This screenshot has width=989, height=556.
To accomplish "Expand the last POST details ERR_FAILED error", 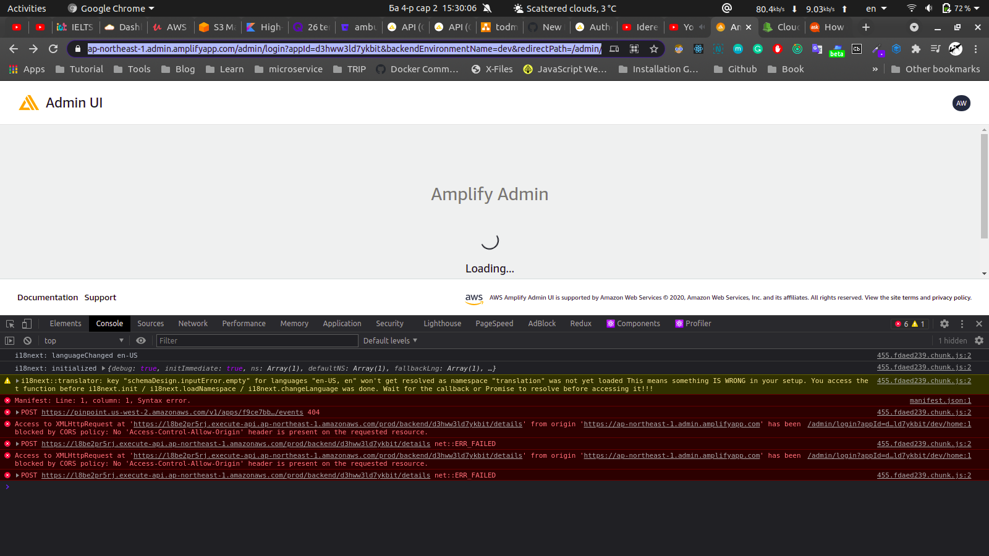I will pyautogui.click(x=17, y=476).
